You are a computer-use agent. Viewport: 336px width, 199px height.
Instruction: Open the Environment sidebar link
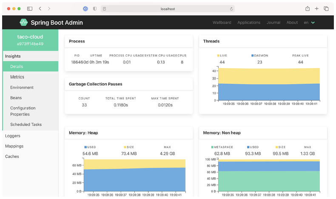click(x=22, y=88)
